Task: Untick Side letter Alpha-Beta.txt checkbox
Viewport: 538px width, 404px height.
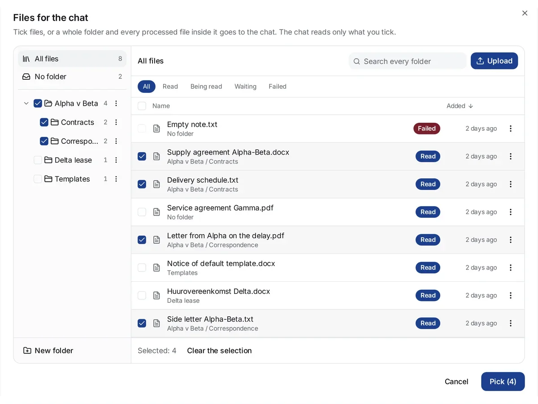Action: 142,323
